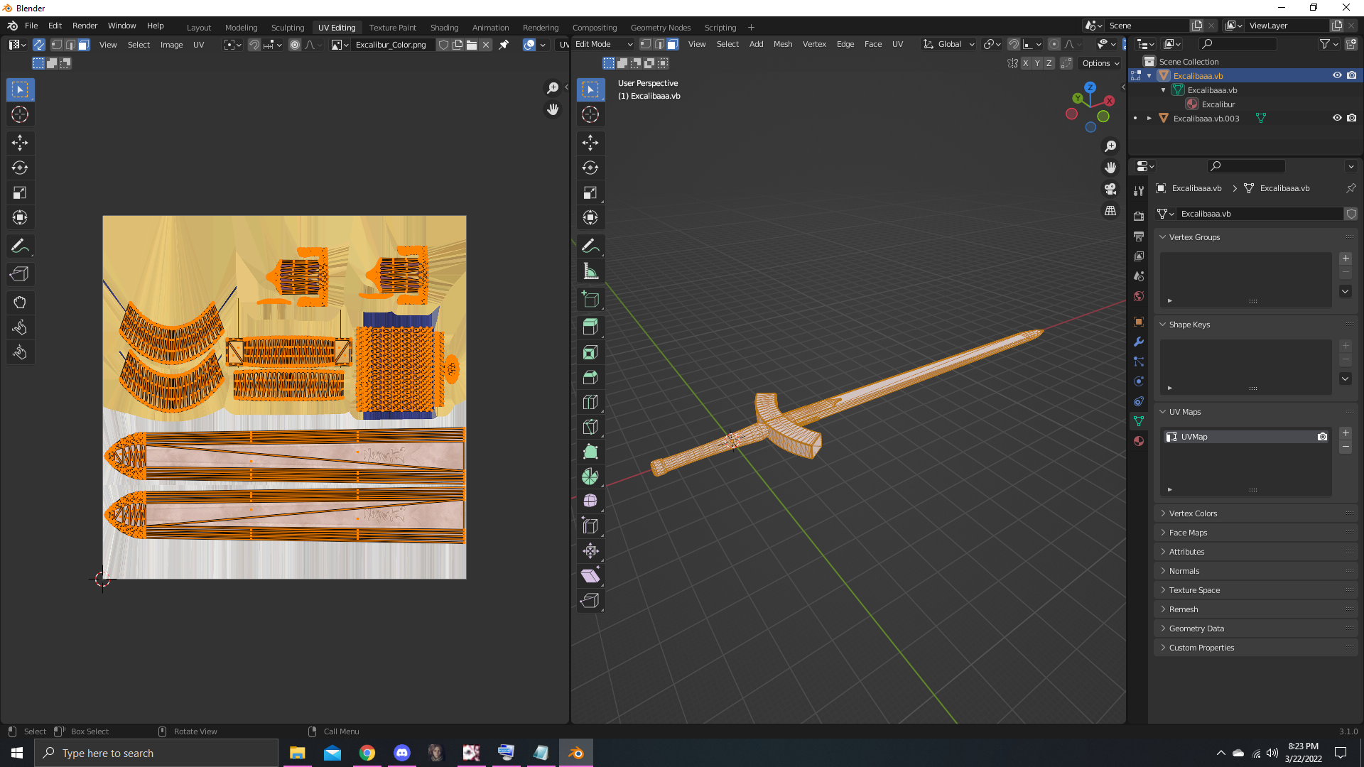This screenshot has height=767, width=1364.
Task: Open Material properties tab icon
Action: point(1139,441)
